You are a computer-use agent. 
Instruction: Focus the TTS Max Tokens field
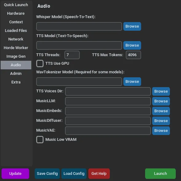click(x=133, y=55)
